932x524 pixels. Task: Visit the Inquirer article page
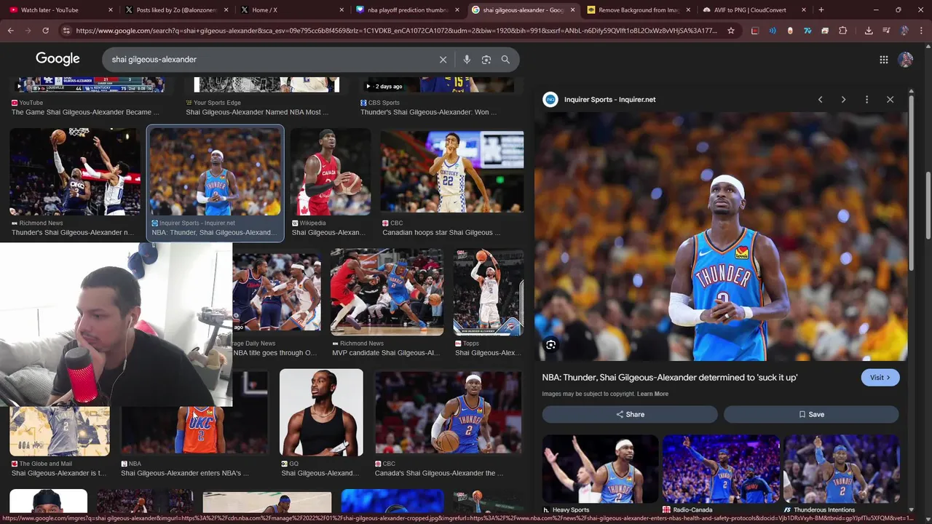[880, 378]
